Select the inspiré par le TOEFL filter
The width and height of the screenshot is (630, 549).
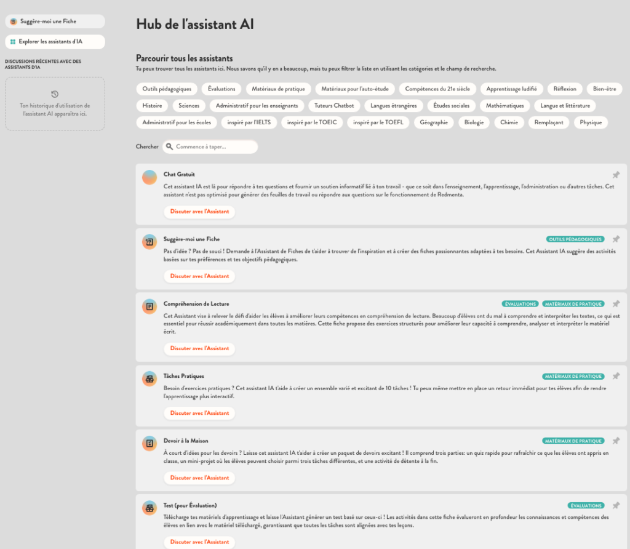tap(378, 122)
